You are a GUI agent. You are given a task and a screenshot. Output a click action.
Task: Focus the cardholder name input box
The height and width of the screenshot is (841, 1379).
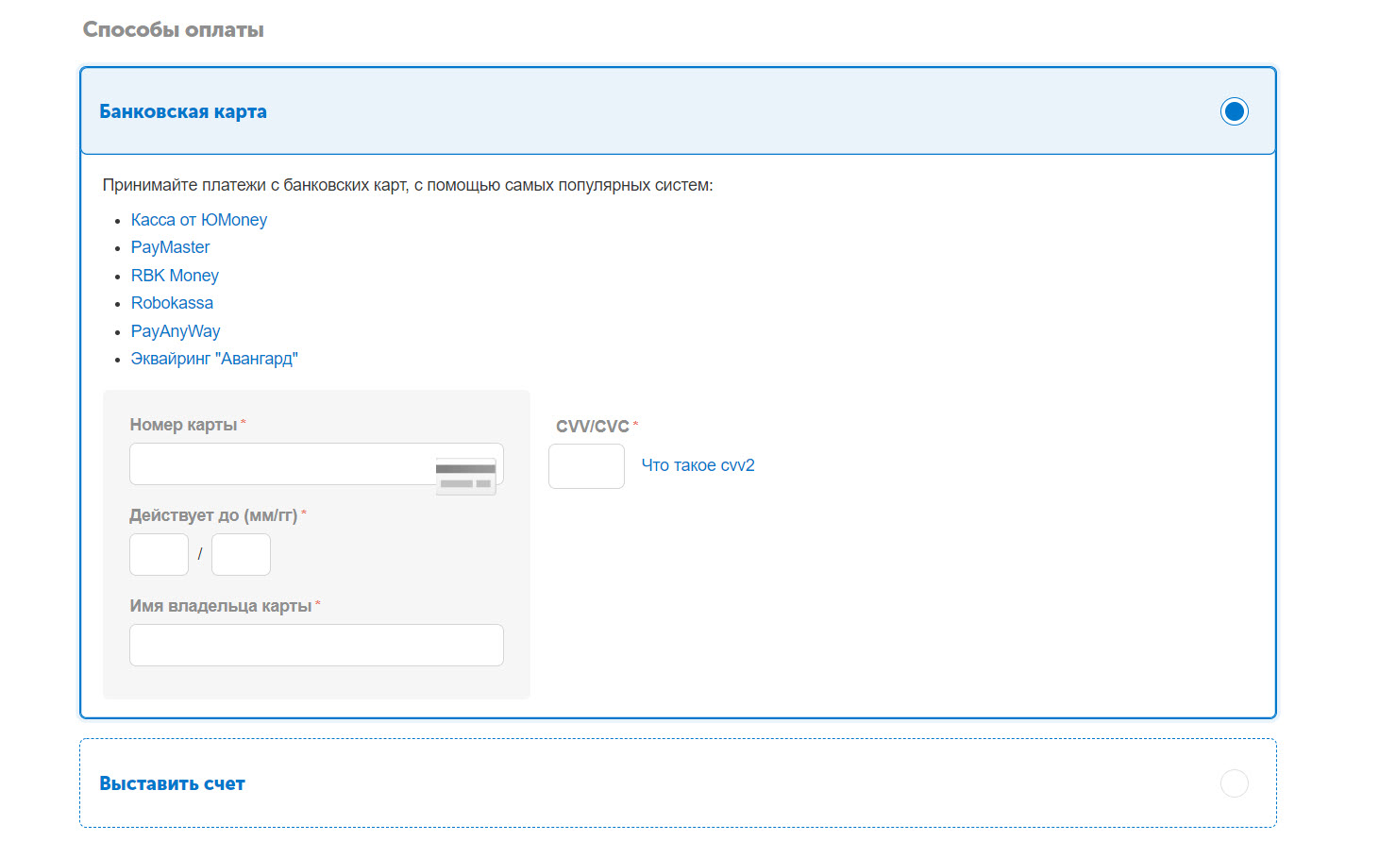click(x=316, y=646)
